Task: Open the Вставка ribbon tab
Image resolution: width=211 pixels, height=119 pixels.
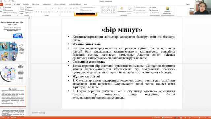Action: click(x=17, y=4)
